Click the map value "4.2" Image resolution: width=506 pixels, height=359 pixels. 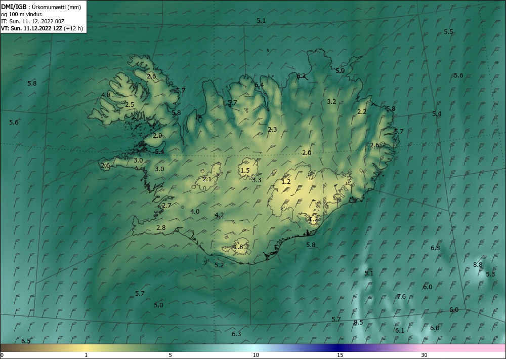[219, 215]
